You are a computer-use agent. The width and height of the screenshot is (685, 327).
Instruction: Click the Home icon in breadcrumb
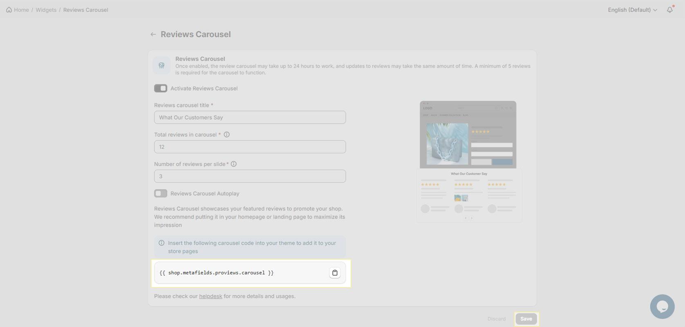pos(9,10)
